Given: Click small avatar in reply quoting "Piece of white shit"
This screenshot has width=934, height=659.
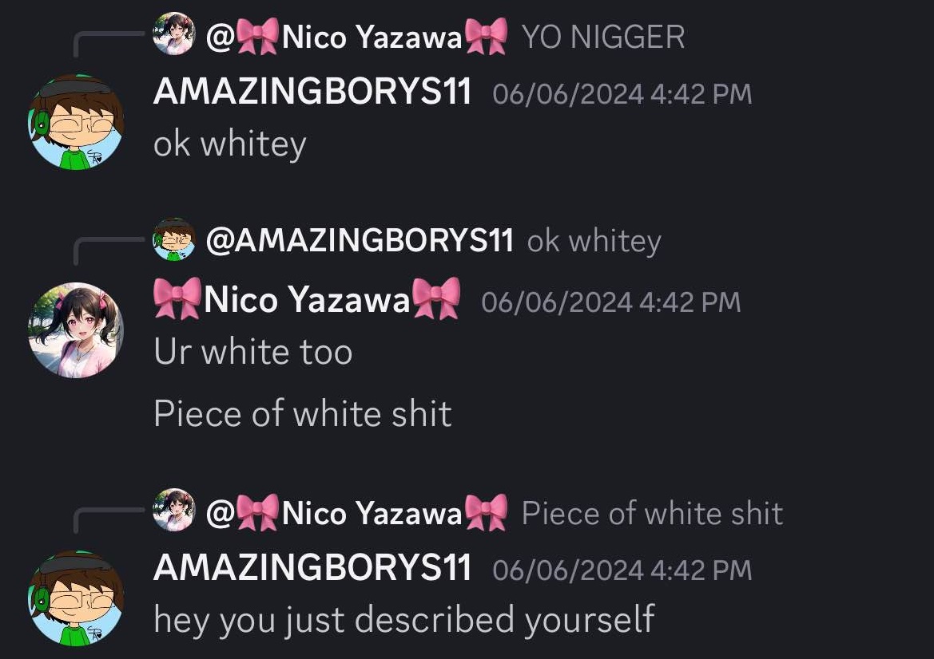Looking at the screenshot, I should (173, 511).
